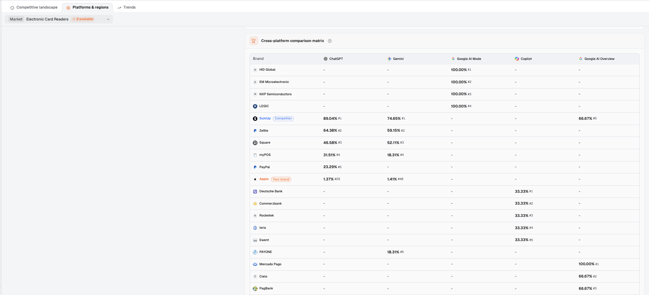Click the 'Your brand' badge next to Apple
Viewport: 649px width, 295px height.
click(281, 179)
